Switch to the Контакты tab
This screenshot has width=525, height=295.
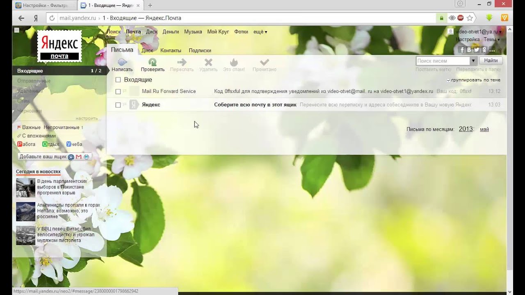pos(171,50)
